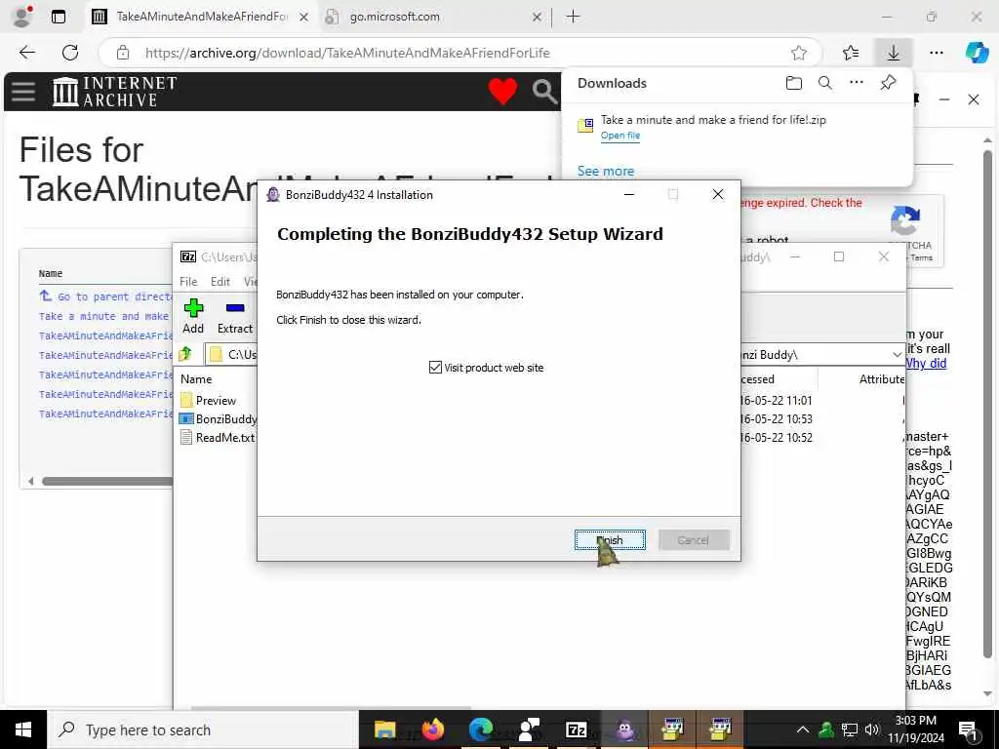999x749 pixels.
Task: Close the go.microsoft.com tab
Action: click(x=537, y=18)
